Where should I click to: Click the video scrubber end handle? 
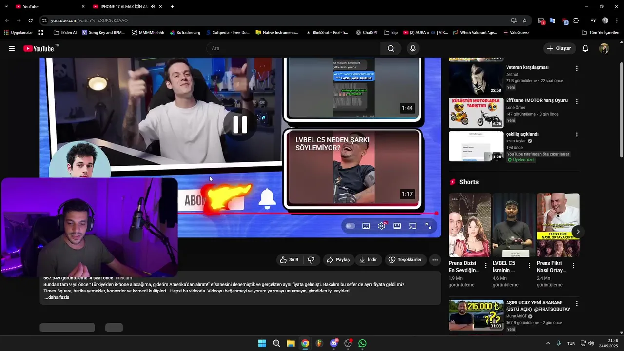(x=436, y=213)
